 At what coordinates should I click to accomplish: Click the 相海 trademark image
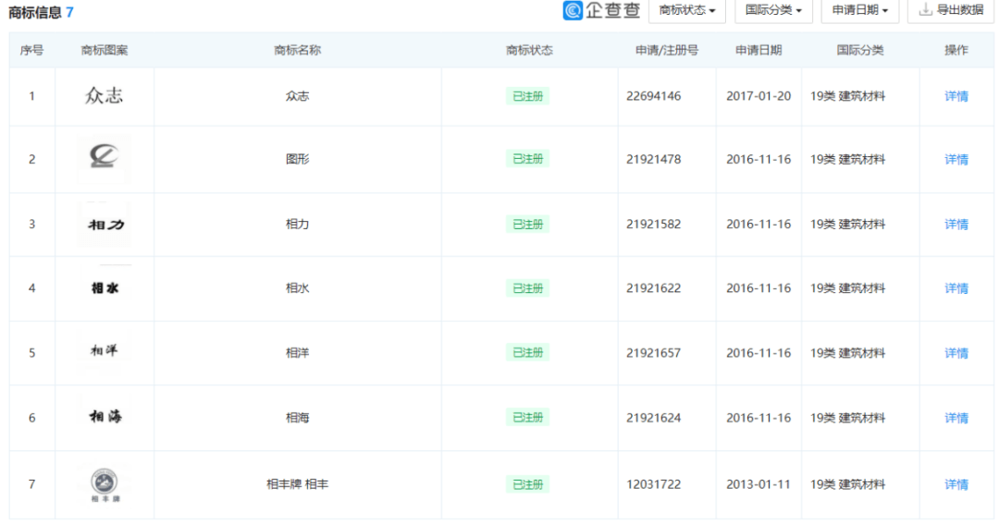104,418
